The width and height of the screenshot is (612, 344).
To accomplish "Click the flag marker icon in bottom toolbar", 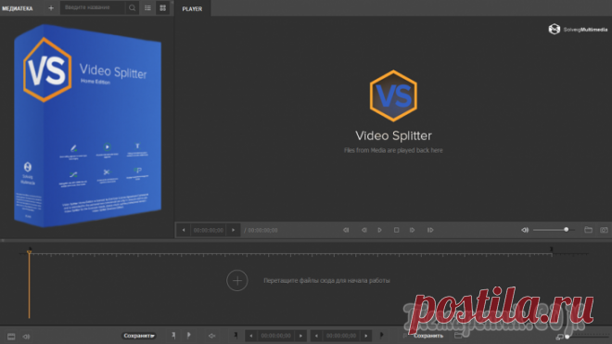I will point(189,335).
